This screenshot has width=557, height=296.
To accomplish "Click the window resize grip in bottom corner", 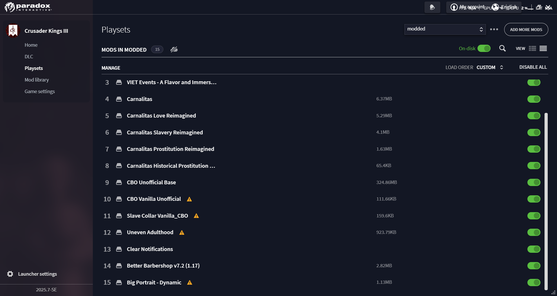I will point(553,293).
